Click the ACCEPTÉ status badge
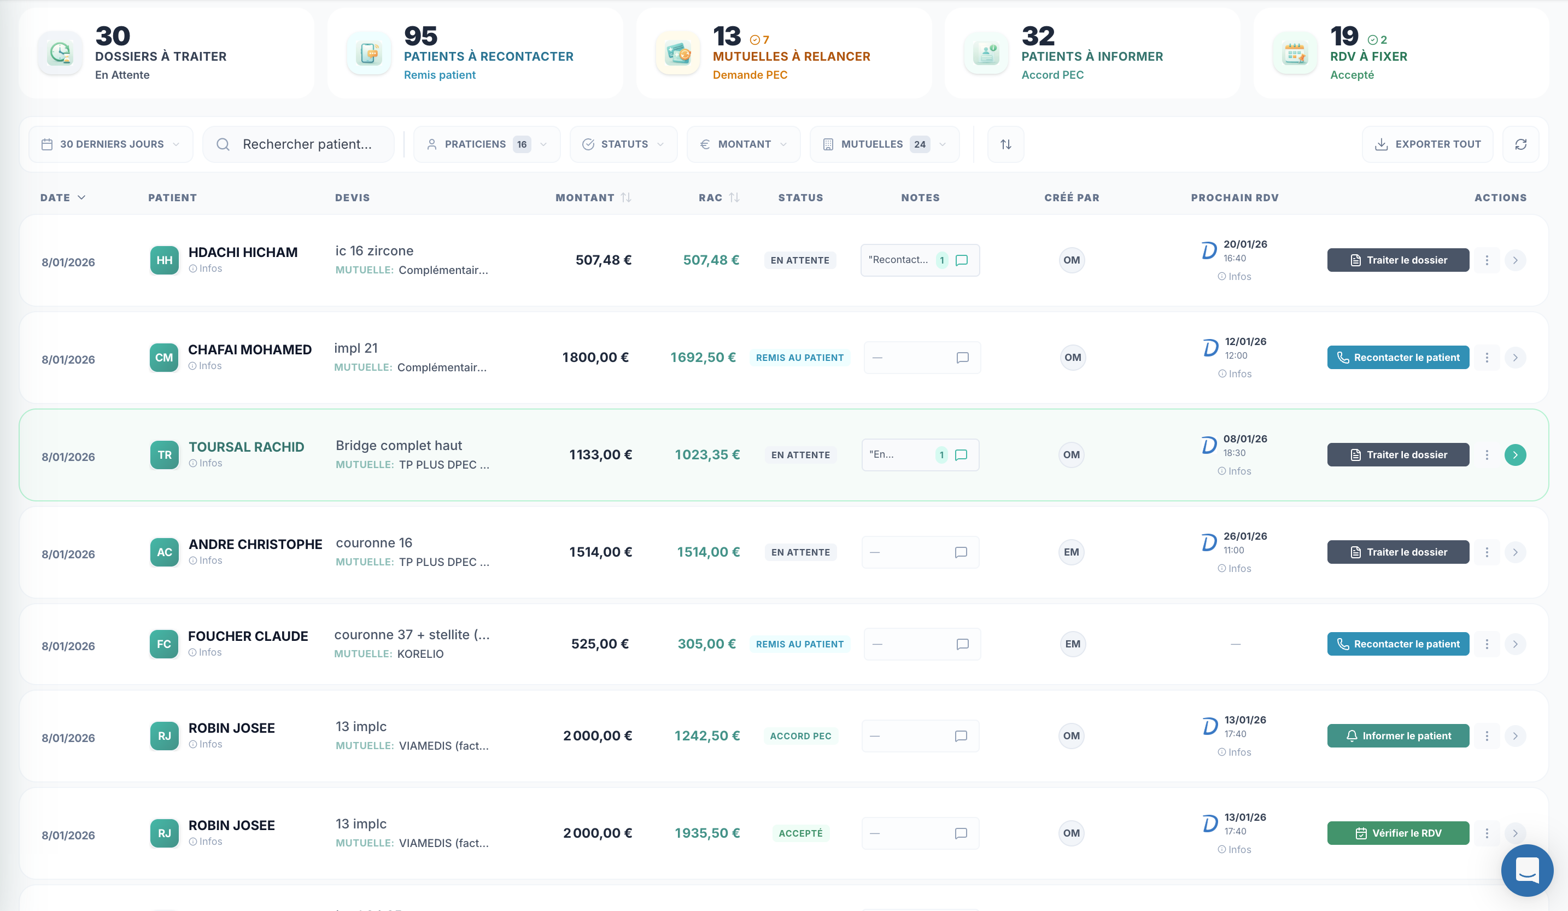 (x=801, y=833)
